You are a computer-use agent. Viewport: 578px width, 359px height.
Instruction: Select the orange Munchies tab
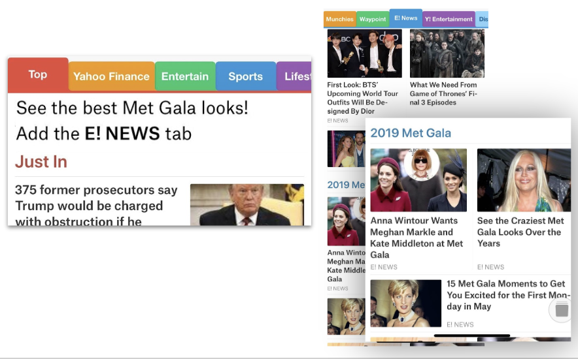pyautogui.click(x=339, y=20)
